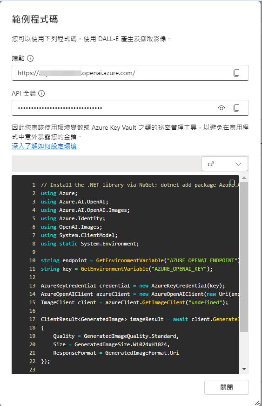Reveal the API key using the eye icon
Image resolution: width=262 pixels, height=406 pixels.
[221, 108]
